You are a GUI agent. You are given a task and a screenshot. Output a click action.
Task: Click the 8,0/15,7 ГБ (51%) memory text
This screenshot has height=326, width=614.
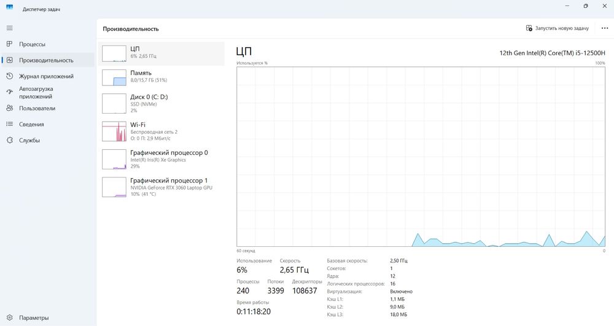point(149,80)
